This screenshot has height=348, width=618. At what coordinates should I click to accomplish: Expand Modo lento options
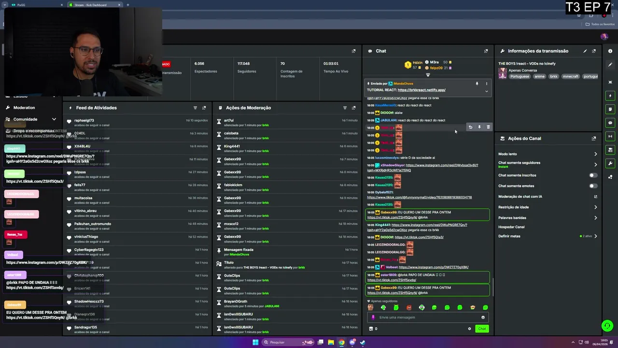595,154
